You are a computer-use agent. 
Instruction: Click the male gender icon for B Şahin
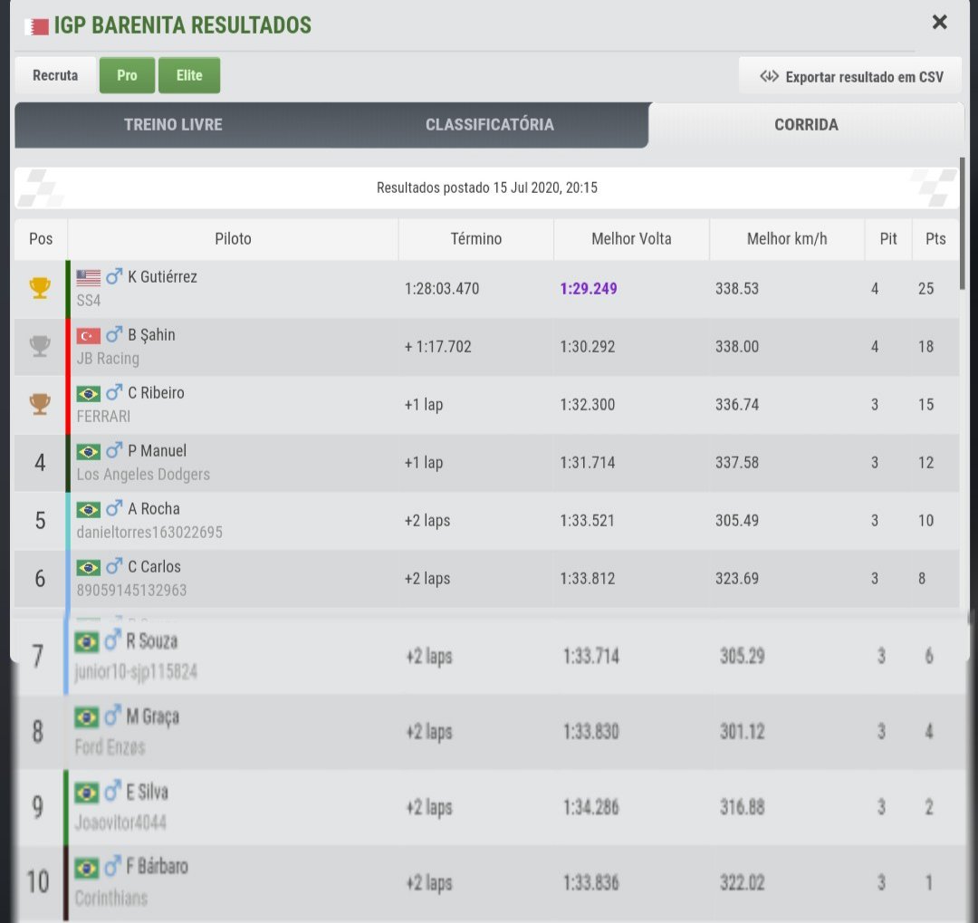pyautogui.click(x=113, y=334)
